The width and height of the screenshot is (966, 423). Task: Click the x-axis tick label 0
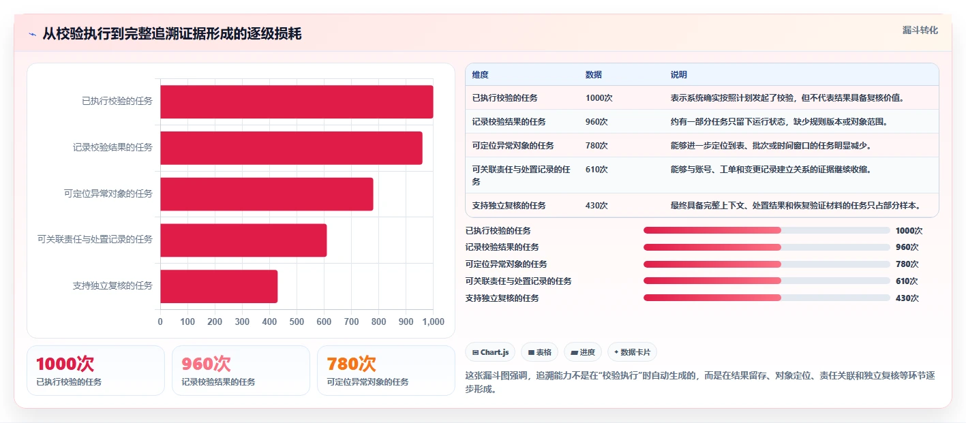point(160,322)
